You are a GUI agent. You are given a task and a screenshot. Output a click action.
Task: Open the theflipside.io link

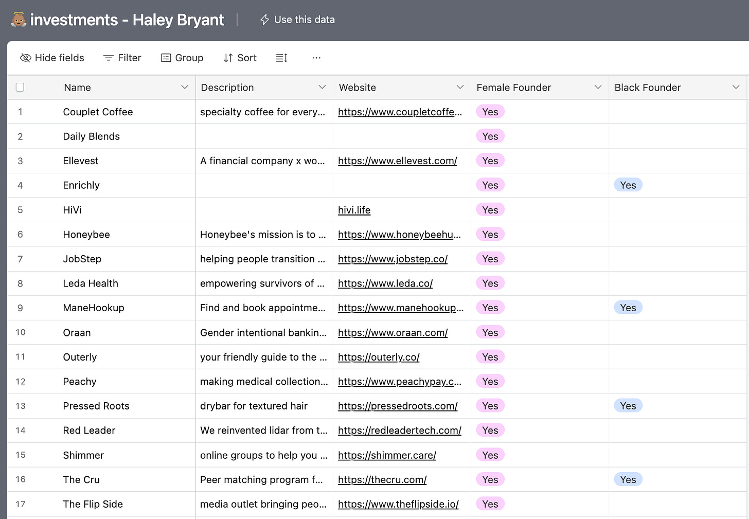398,504
